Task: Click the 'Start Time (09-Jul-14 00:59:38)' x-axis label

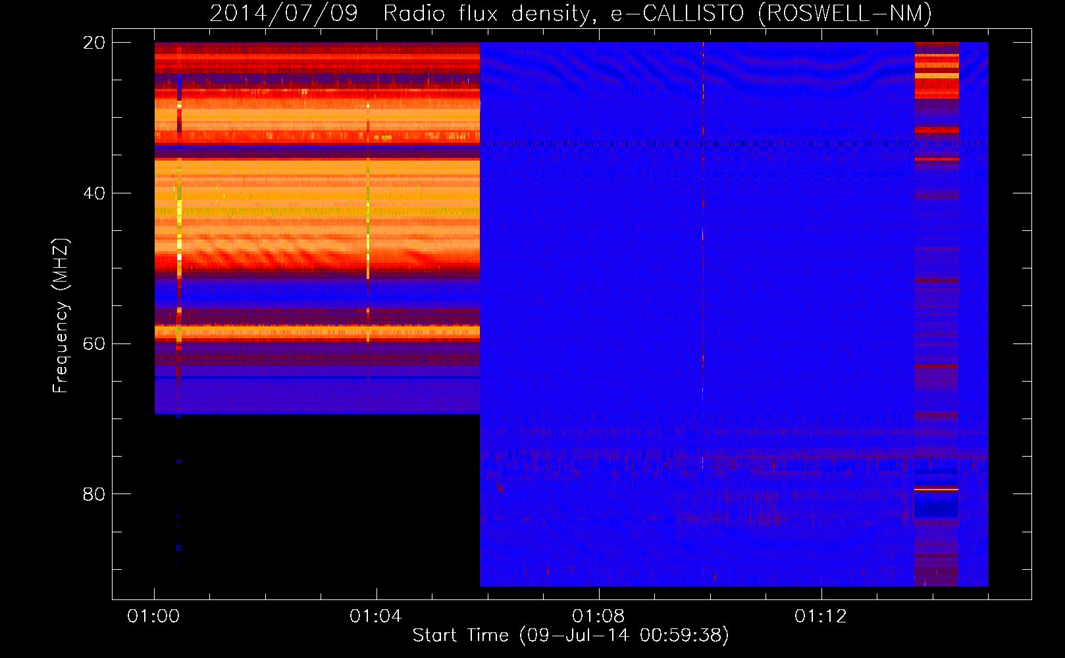Action: [x=571, y=636]
